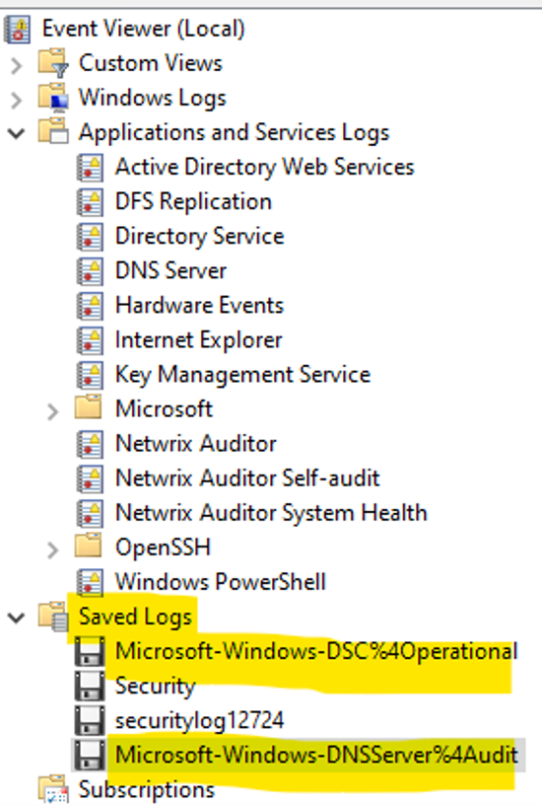Image resolution: width=542 pixels, height=805 pixels.
Task: Select Netwrix Auditor System Health log
Action: 271,512
